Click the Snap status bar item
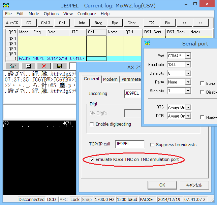217x205 pixels. click(87, 200)
